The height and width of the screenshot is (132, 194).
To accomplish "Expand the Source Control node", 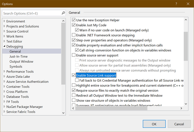I will (4, 31).
